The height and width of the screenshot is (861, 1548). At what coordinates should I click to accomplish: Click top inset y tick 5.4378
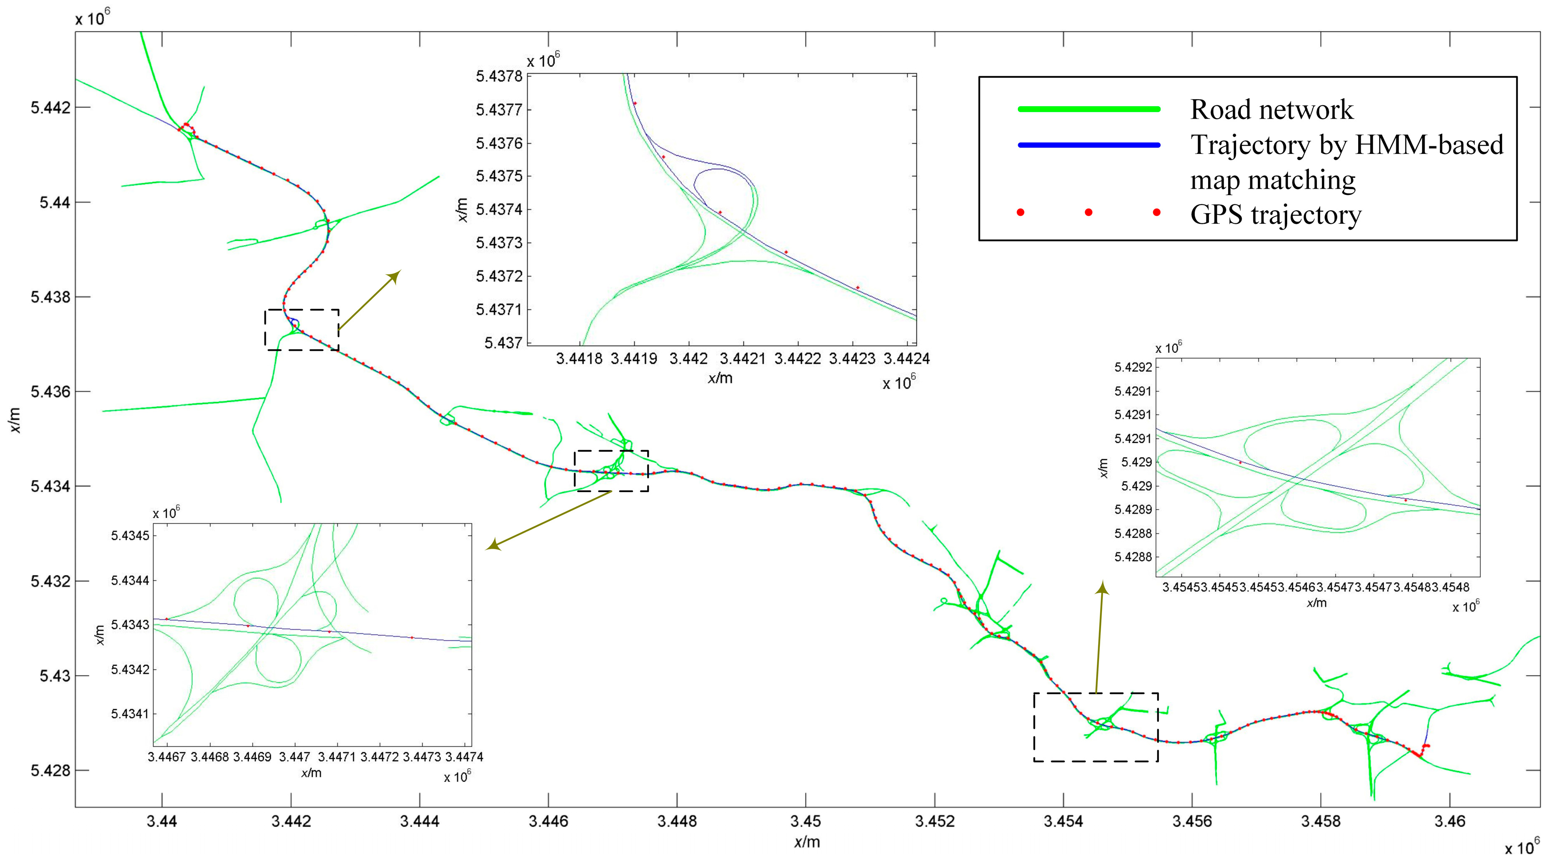tap(500, 77)
